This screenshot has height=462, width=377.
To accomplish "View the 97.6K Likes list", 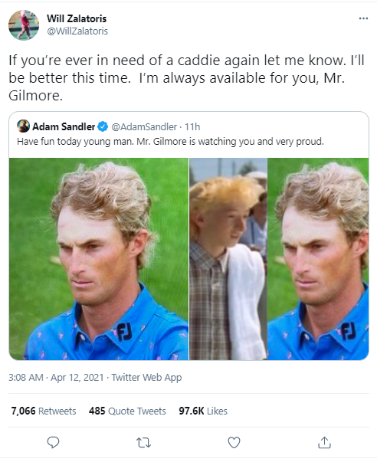I will click(x=203, y=411).
